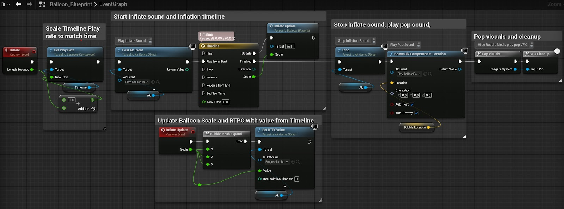Click the Orientation X value field
The height and width of the screenshot is (209, 564).
coord(404,95)
